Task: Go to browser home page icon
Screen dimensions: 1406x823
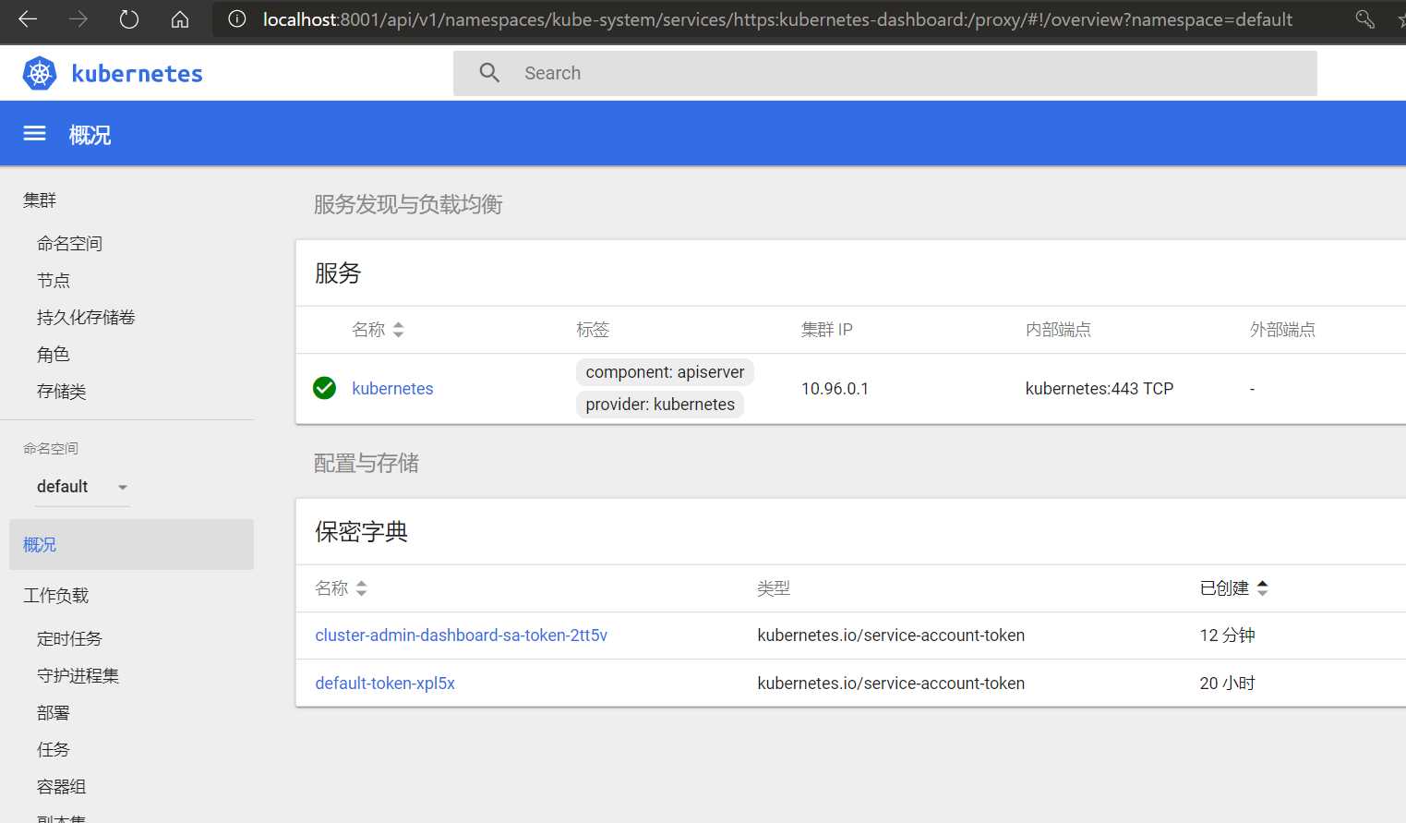Action: (180, 19)
